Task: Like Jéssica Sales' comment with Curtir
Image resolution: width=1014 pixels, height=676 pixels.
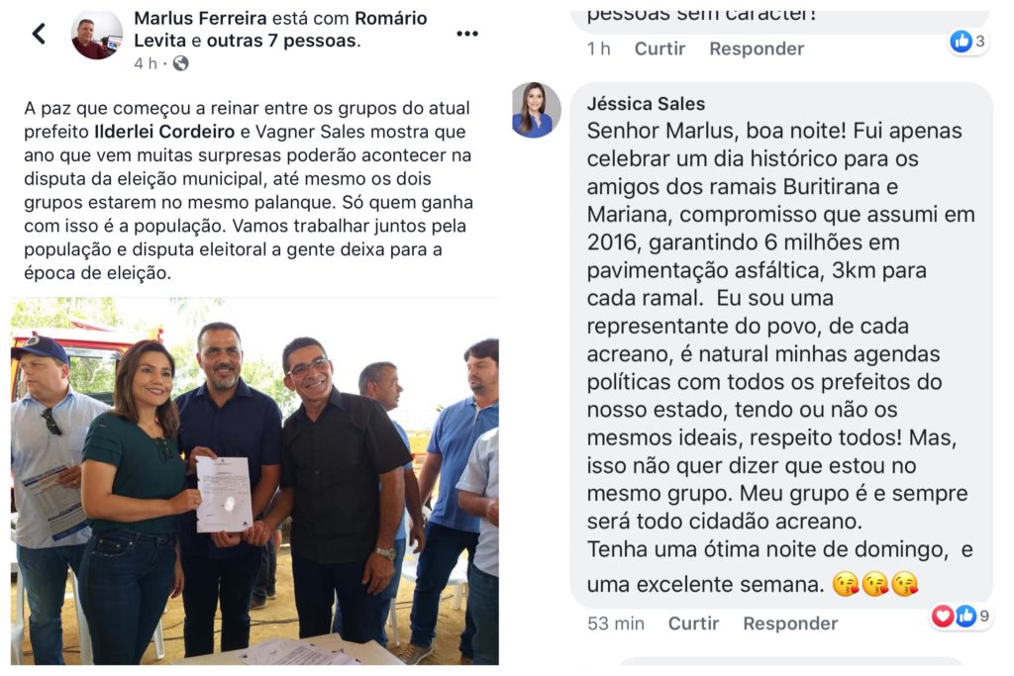Action: pos(693,623)
